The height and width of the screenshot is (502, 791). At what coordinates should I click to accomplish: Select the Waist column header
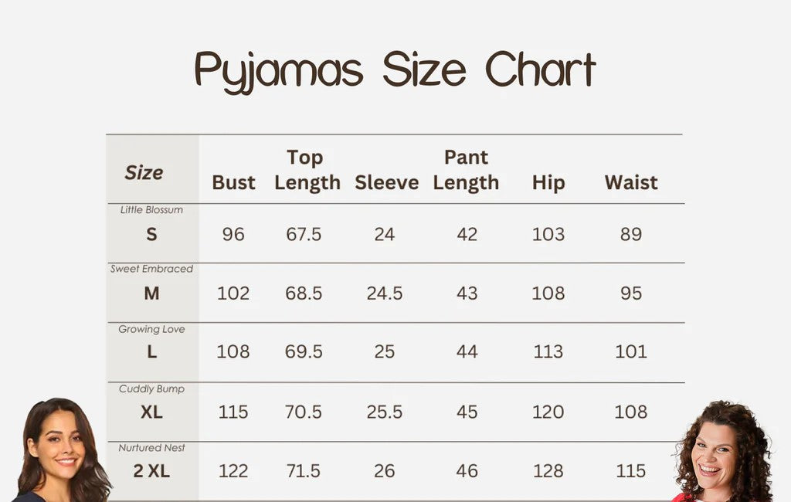[631, 183]
